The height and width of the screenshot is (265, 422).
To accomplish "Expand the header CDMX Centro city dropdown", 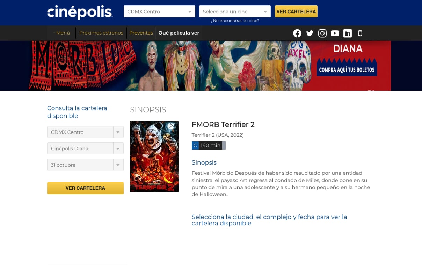I will pyautogui.click(x=159, y=12).
